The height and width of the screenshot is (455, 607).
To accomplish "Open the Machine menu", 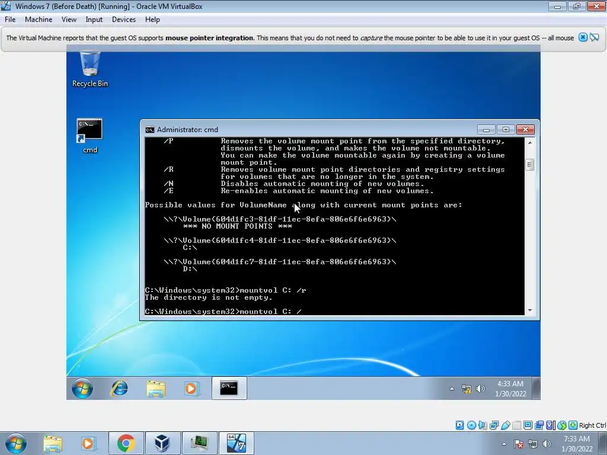I will click(x=39, y=20).
